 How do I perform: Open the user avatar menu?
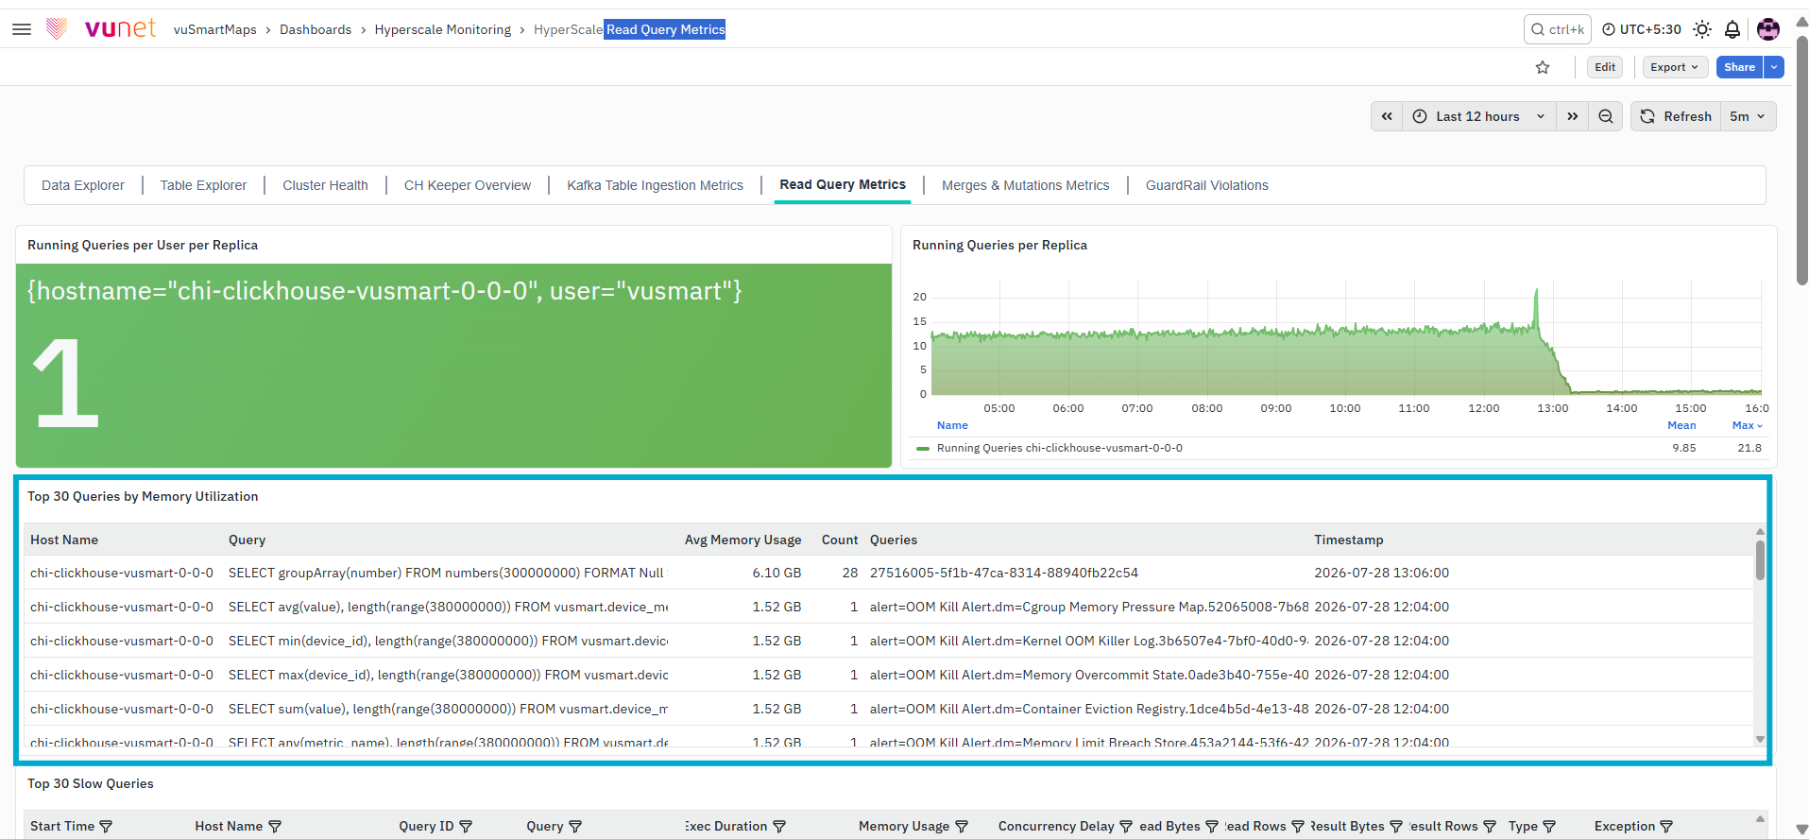[1768, 29]
